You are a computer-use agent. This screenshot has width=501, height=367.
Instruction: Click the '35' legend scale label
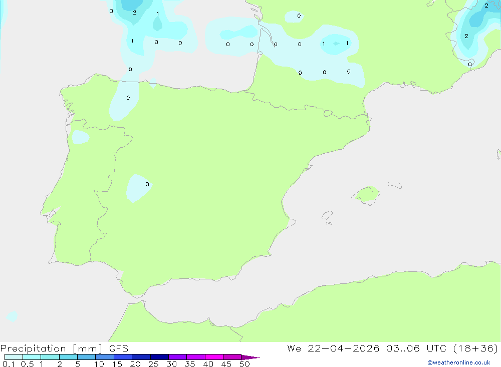pos(190,364)
